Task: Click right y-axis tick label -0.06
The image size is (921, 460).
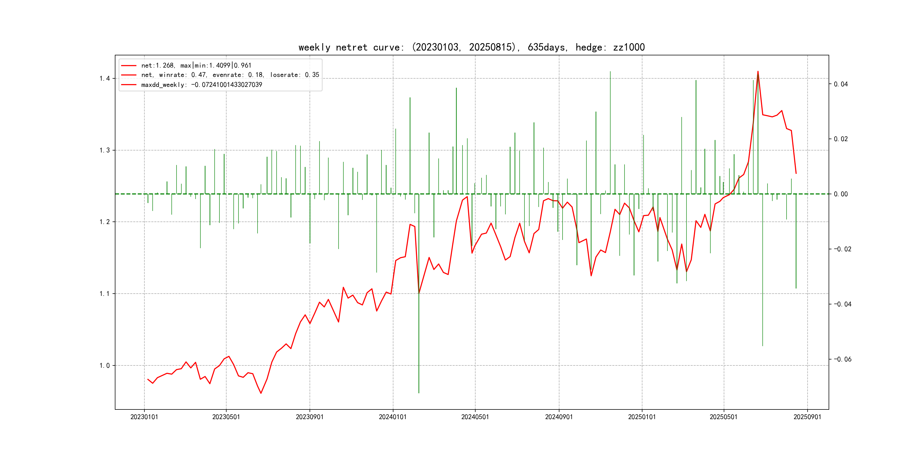Action: [843, 359]
